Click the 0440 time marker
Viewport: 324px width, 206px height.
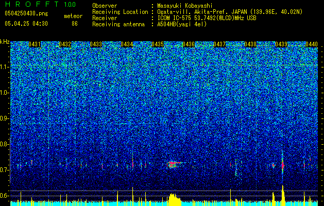pos(312,44)
